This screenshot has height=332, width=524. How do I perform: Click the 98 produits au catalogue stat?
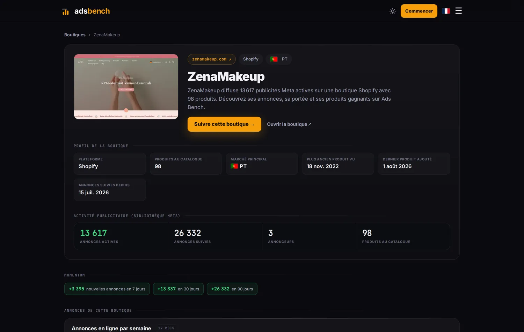(403, 236)
